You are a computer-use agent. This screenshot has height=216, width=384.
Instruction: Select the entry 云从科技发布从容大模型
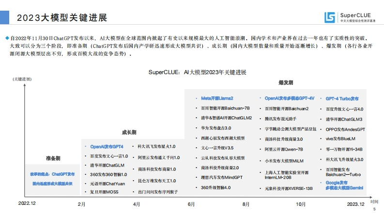(223, 158)
